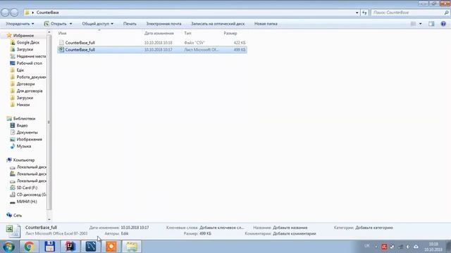
Task: Click the red tray icon
Action: [384, 247]
